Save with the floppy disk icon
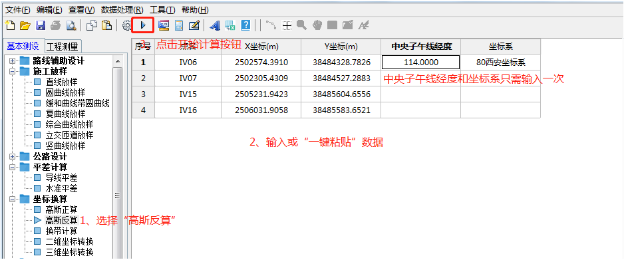 point(41,26)
